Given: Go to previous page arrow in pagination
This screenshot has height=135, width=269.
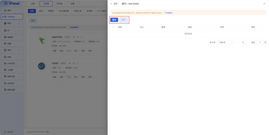Looking at the screenshot, I should point(238,43).
